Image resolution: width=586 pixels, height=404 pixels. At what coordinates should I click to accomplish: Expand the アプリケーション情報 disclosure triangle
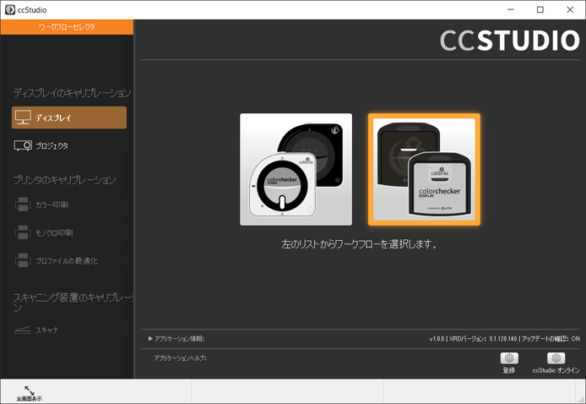coord(150,339)
